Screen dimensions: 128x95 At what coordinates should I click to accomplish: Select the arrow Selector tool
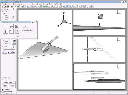click(x=16, y=6)
